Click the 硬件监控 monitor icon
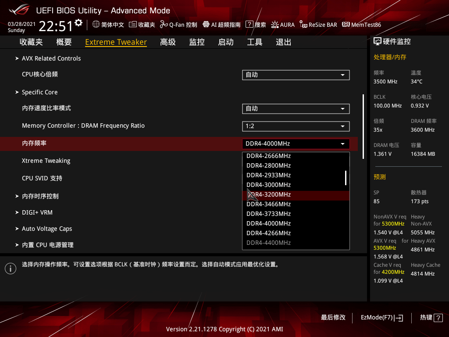 [x=378, y=42]
